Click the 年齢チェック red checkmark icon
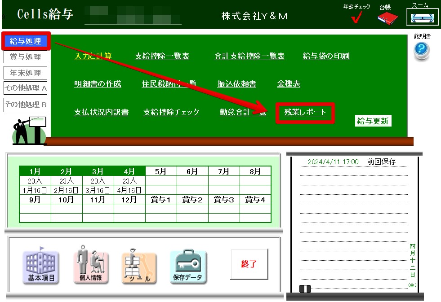The height and width of the screenshot is (302, 441). click(357, 18)
